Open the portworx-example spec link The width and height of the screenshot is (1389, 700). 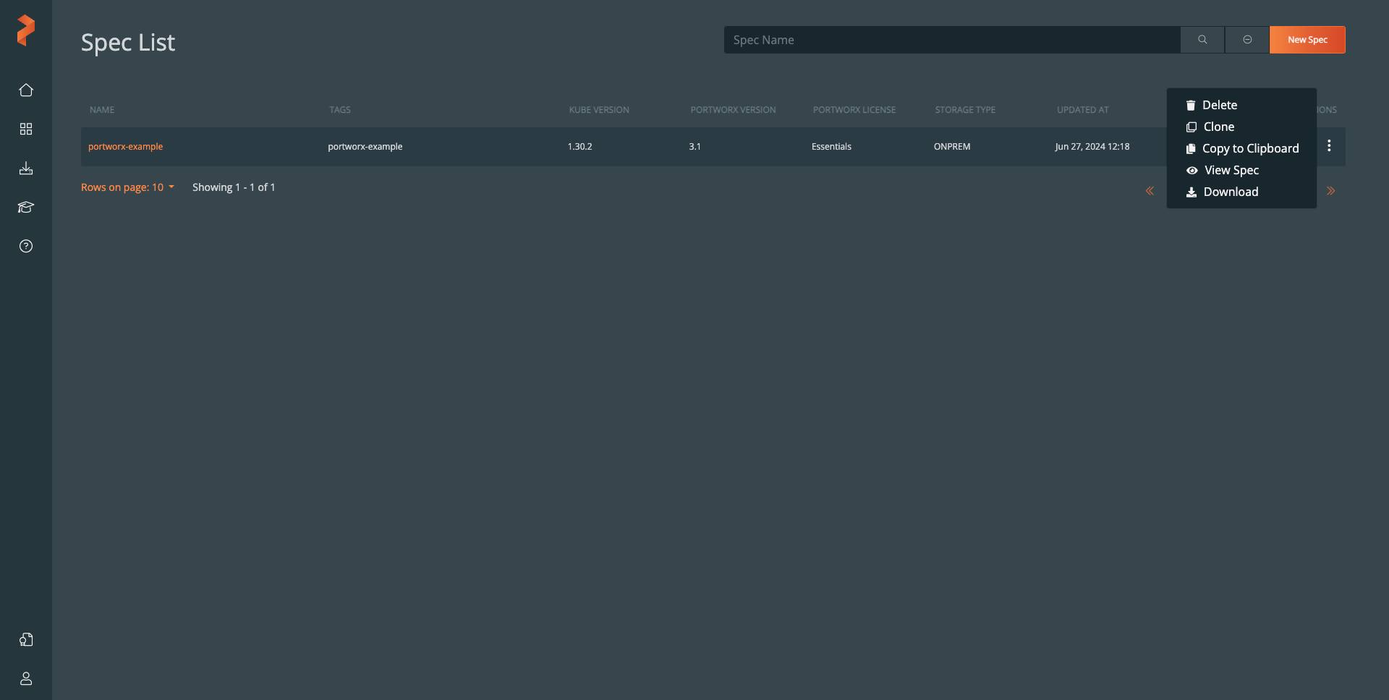[125, 146]
